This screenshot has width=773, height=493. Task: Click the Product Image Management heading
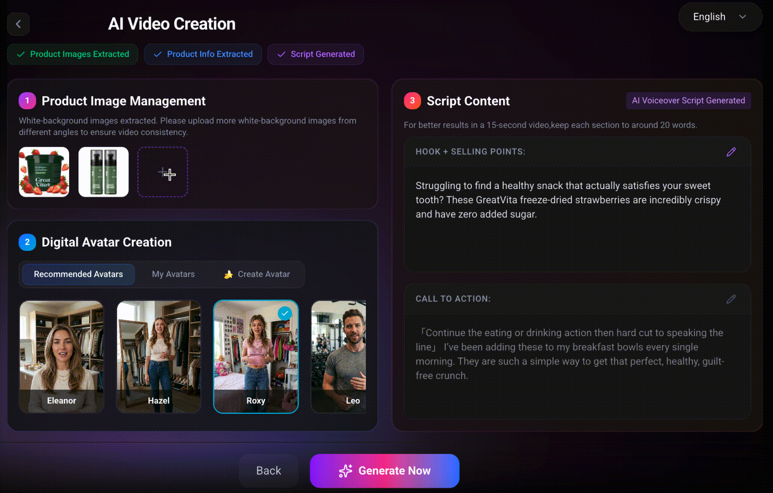tap(124, 101)
